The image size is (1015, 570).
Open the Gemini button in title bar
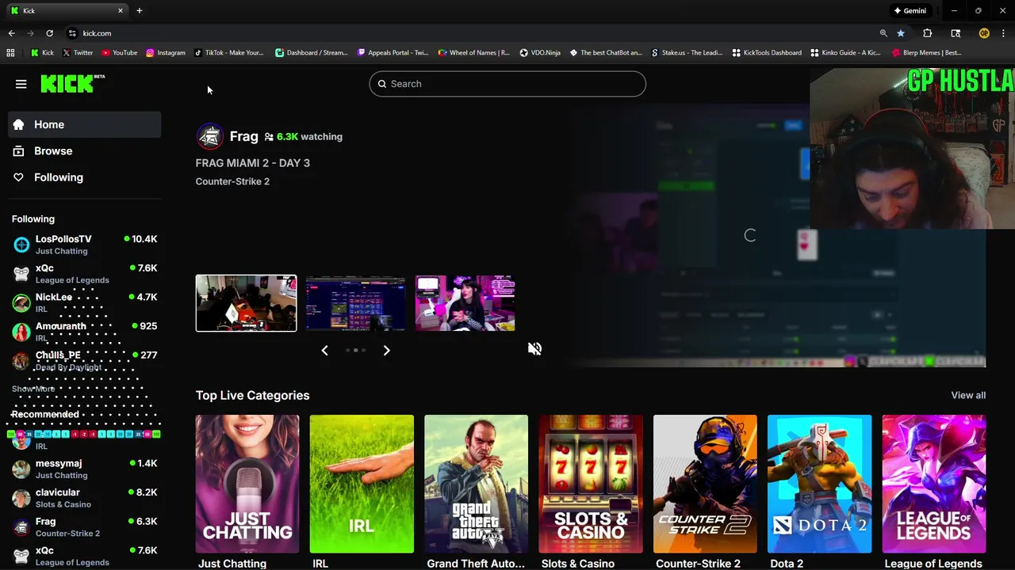point(910,10)
